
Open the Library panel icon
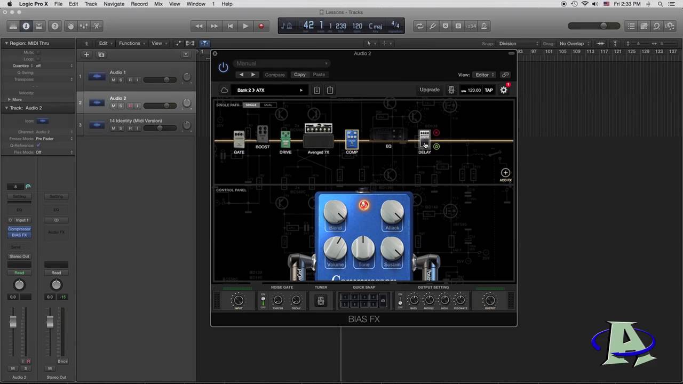13,26
